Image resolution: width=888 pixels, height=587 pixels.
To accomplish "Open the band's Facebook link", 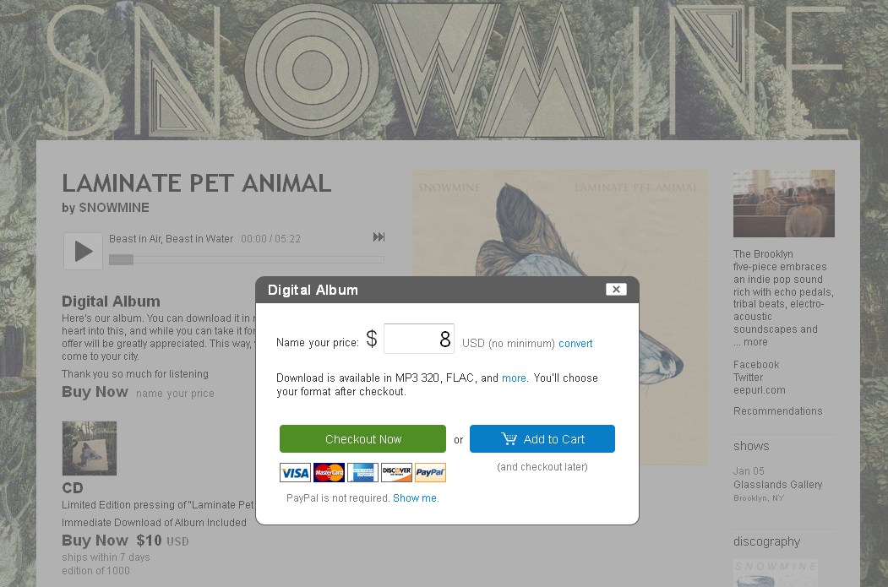I will click(756, 365).
